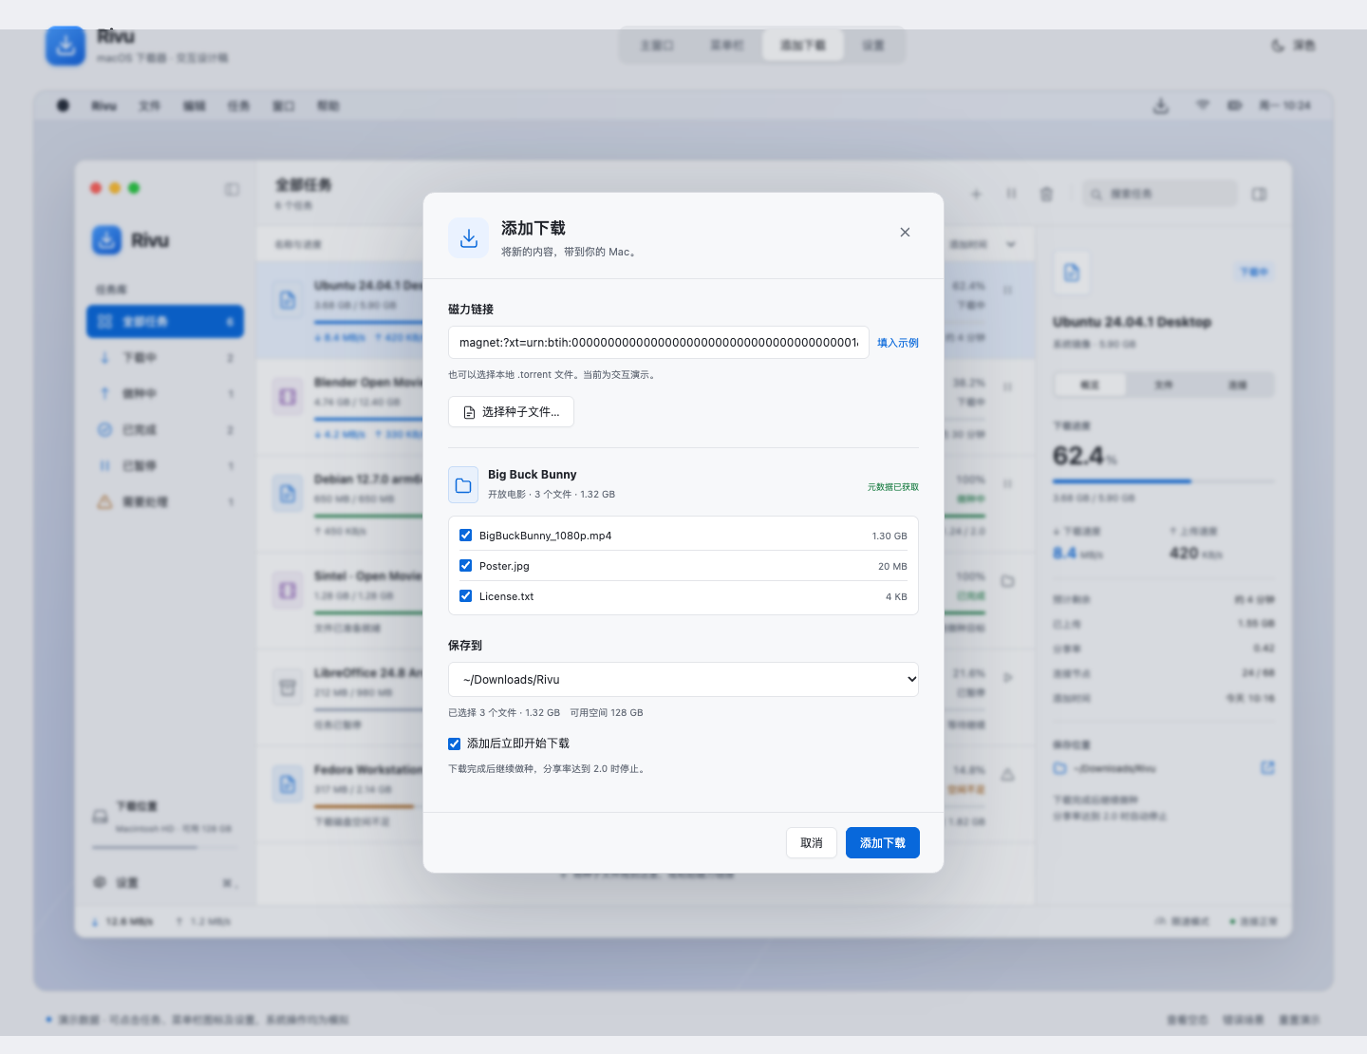Toggle 添加后立即开始下载 checkbox

pos(454,743)
